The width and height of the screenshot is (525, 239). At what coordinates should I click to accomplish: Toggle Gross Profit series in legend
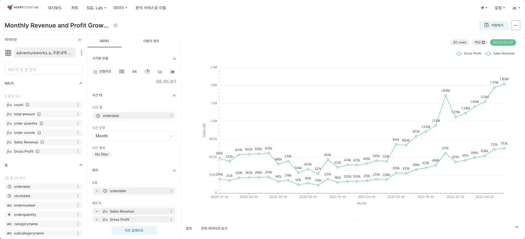469,54
